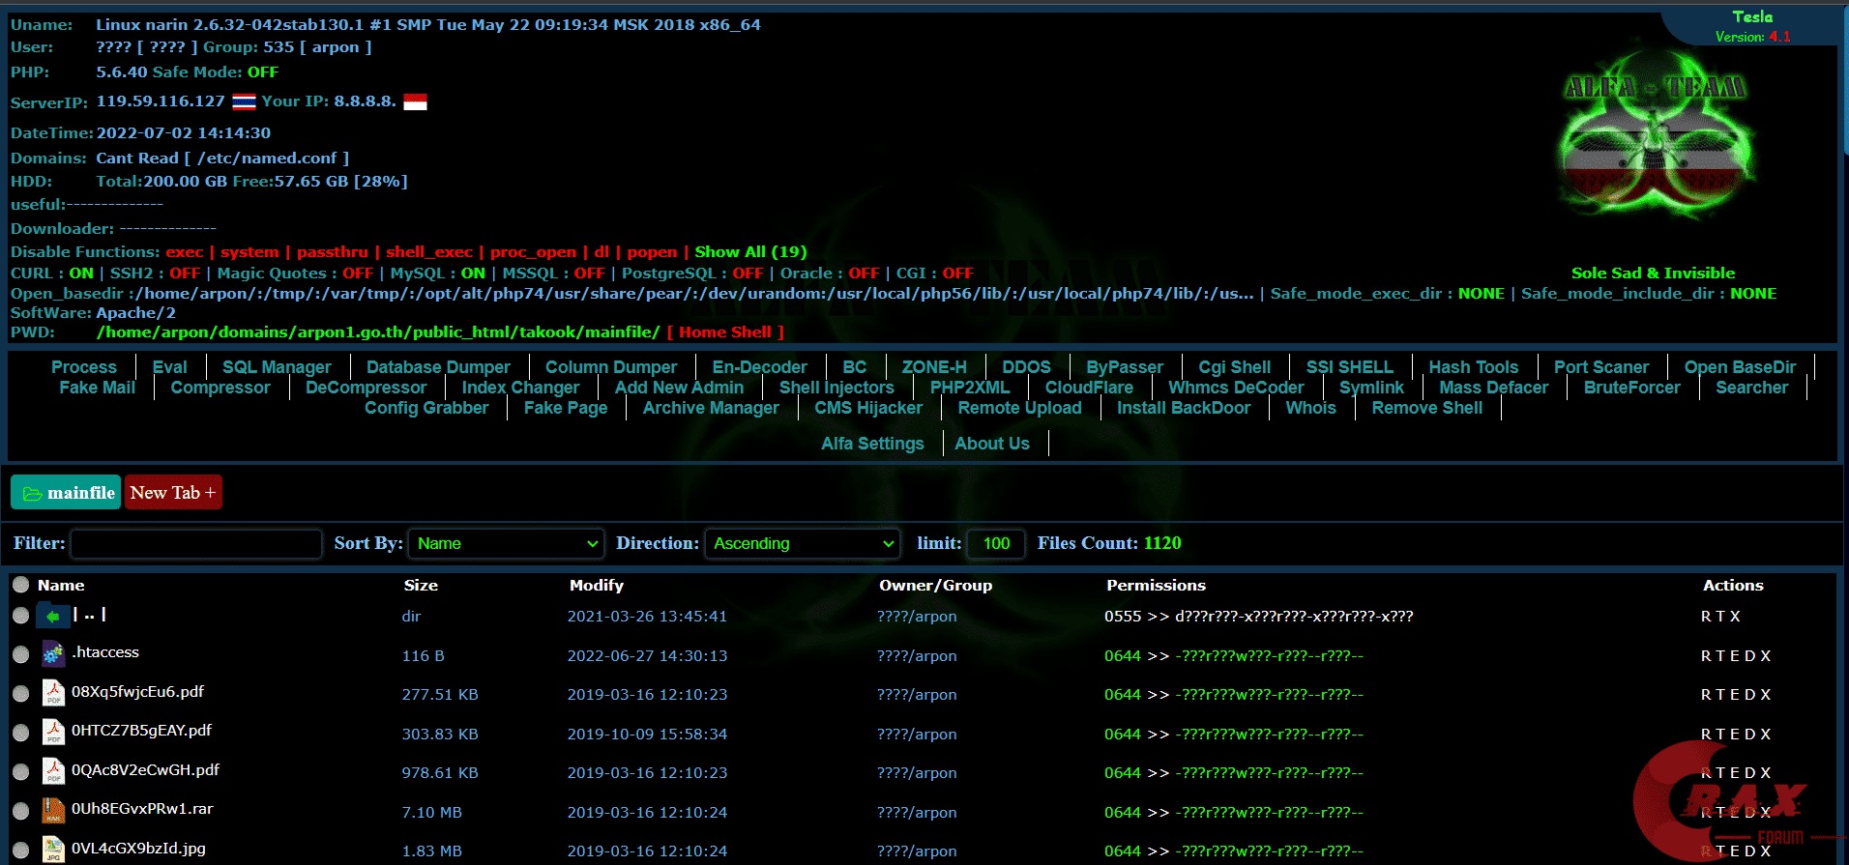Click the Alfa Team biohazard logo
This screenshot has height=865, width=1849.
pyautogui.click(x=1655, y=137)
